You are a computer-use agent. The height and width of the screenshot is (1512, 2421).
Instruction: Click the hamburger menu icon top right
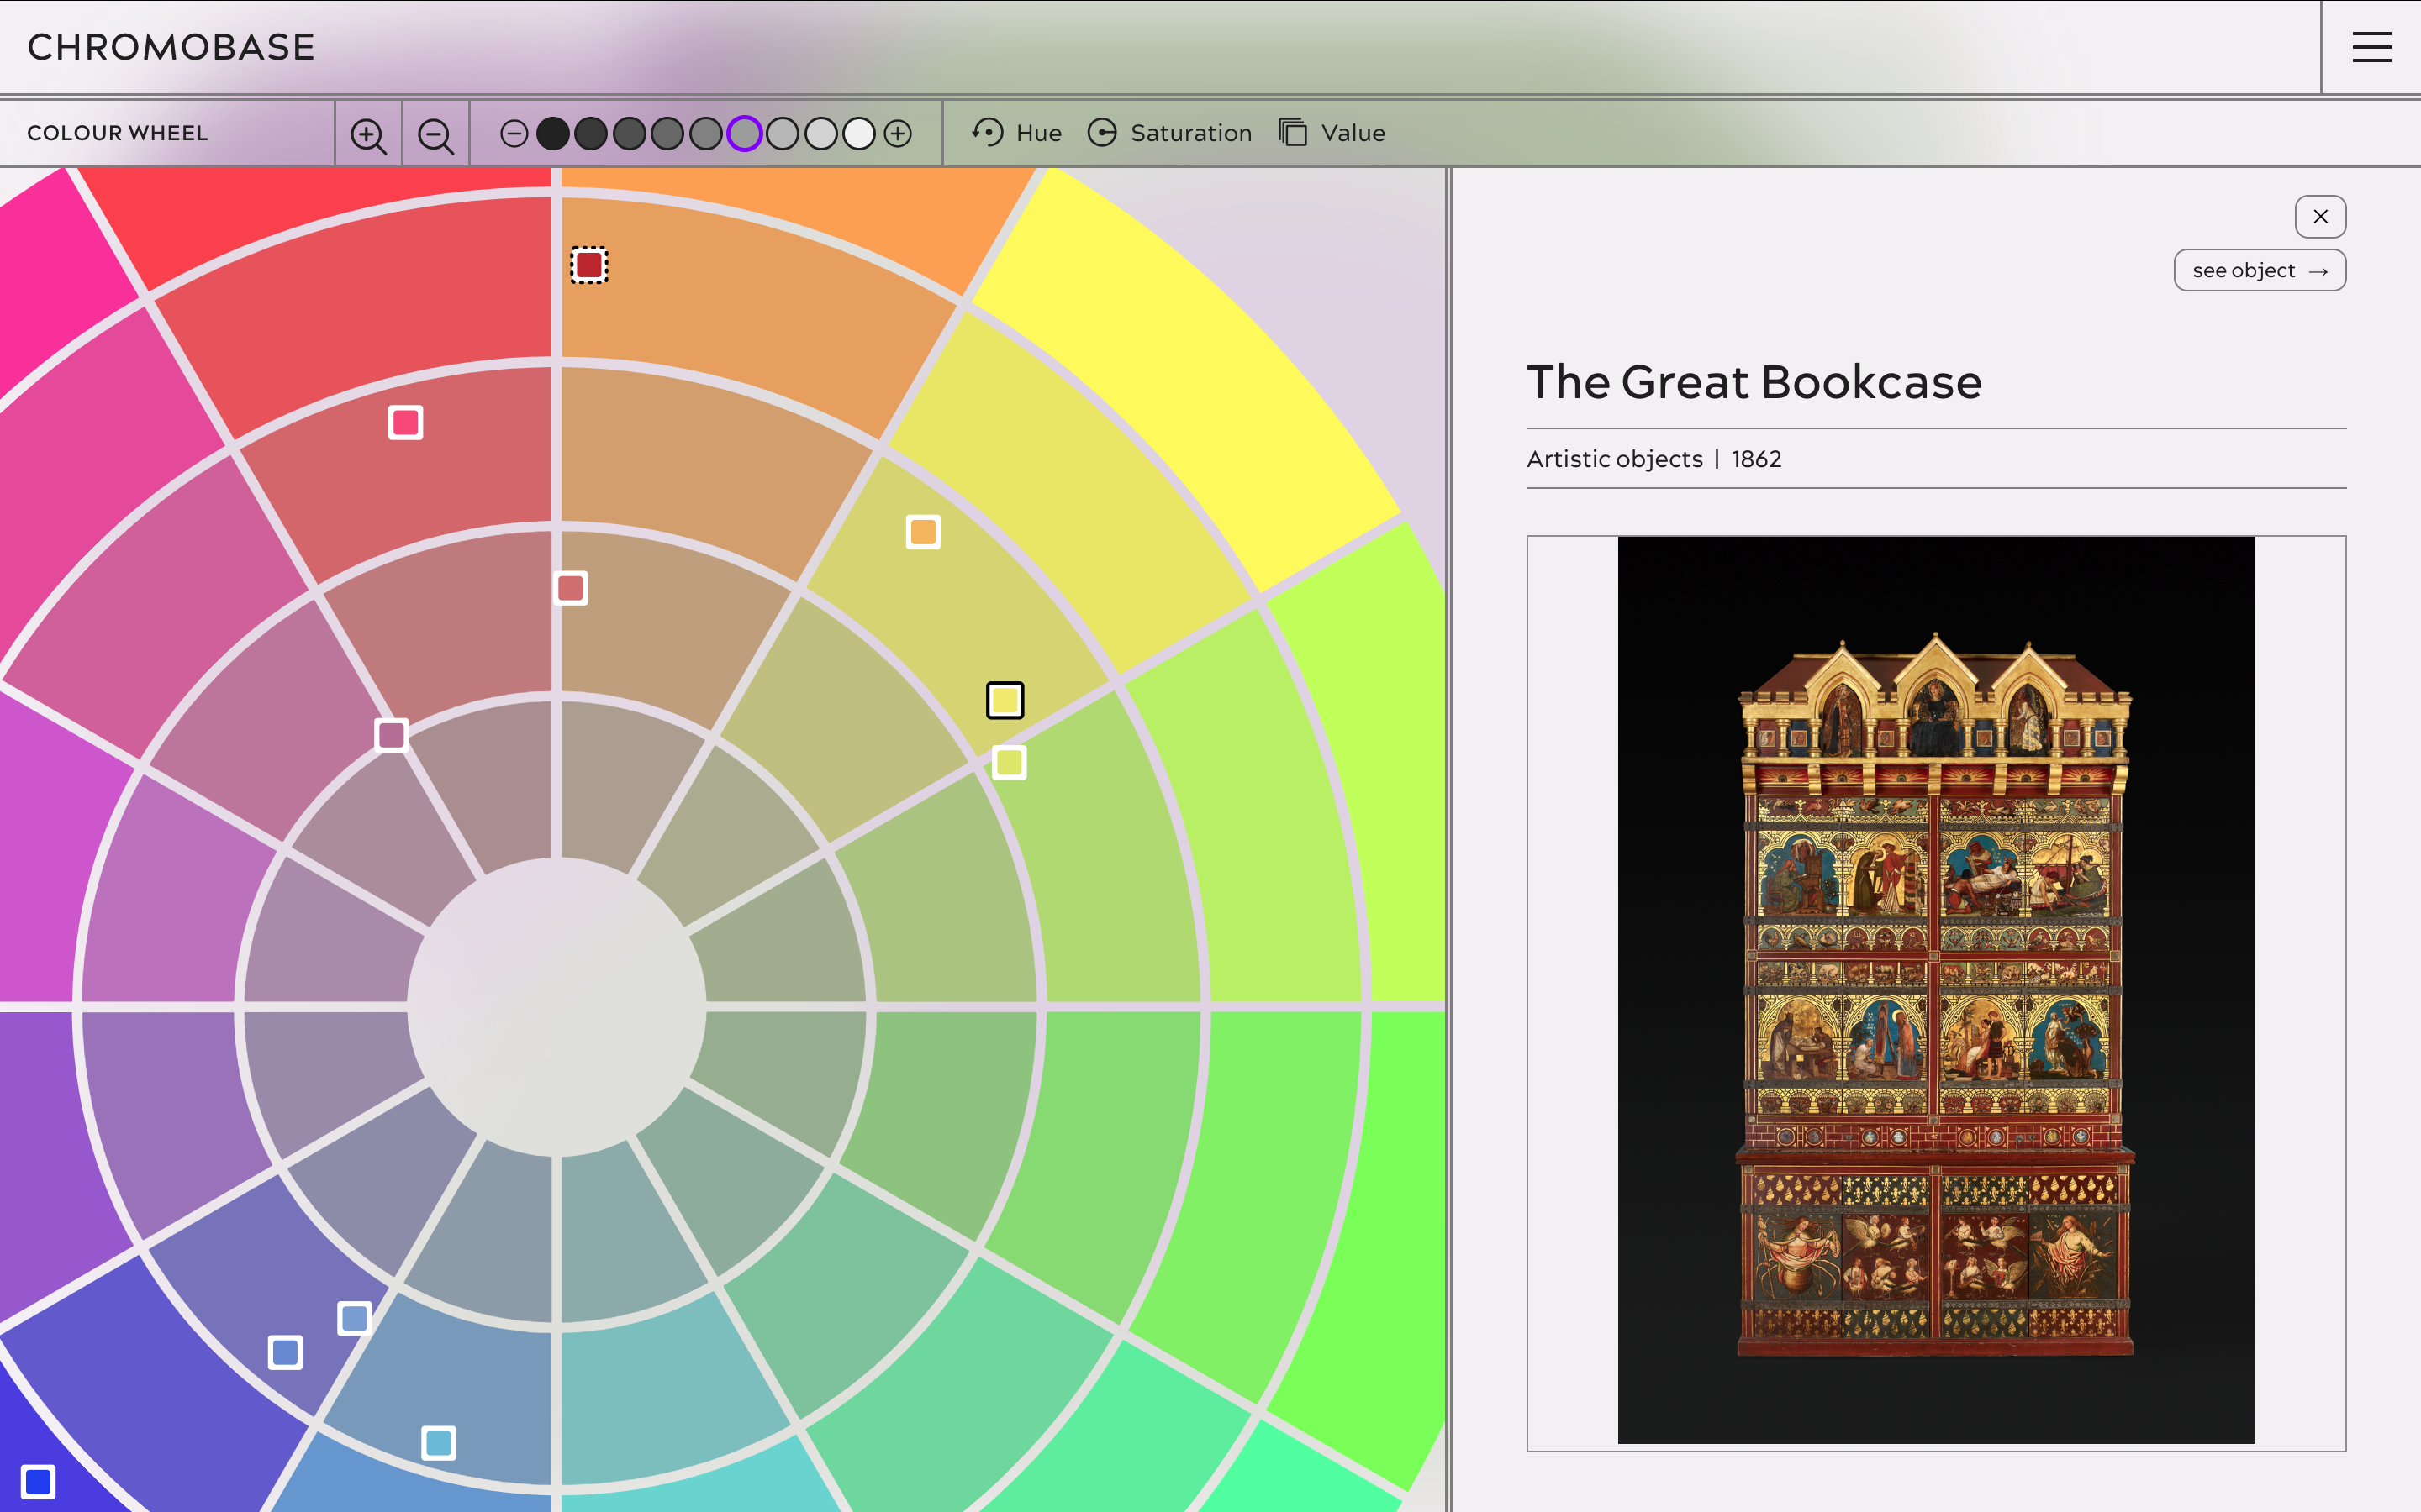(x=2372, y=47)
